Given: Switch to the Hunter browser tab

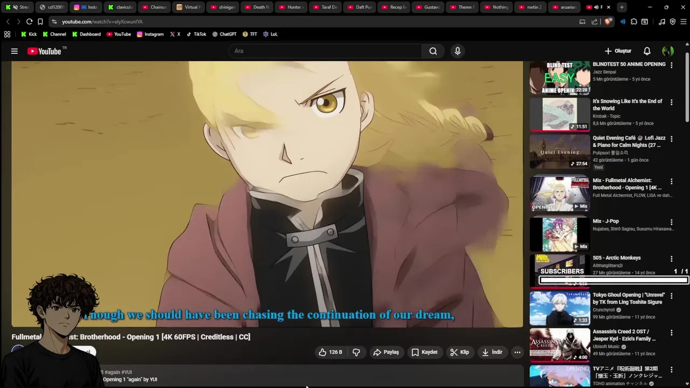Looking at the screenshot, I should click(291, 7).
